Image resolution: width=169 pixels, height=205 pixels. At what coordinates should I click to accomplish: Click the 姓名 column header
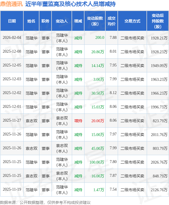[x=31, y=21]
